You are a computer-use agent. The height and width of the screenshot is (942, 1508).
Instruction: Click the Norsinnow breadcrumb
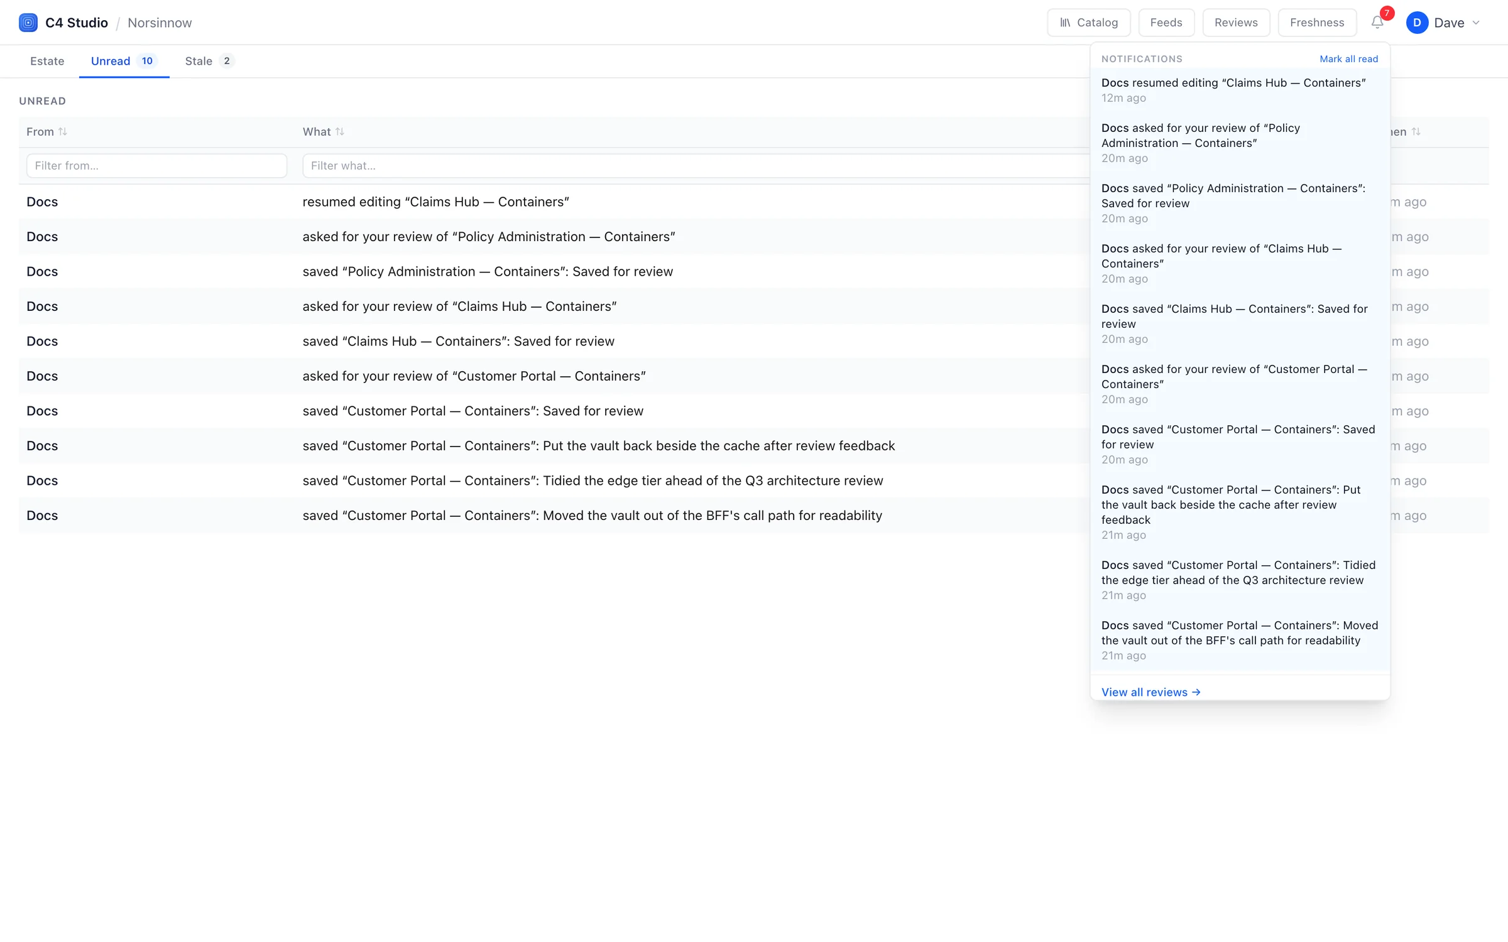[x=160, y=23]
